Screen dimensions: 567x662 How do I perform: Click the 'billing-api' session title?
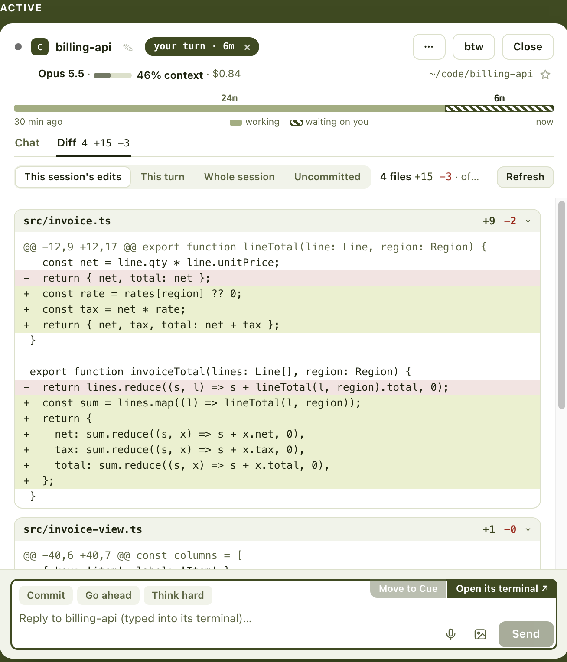coord(84,47)
